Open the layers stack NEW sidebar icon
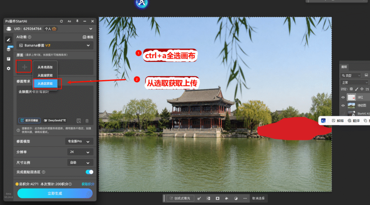Screen dimensions: 370x205 pos(9,49)
